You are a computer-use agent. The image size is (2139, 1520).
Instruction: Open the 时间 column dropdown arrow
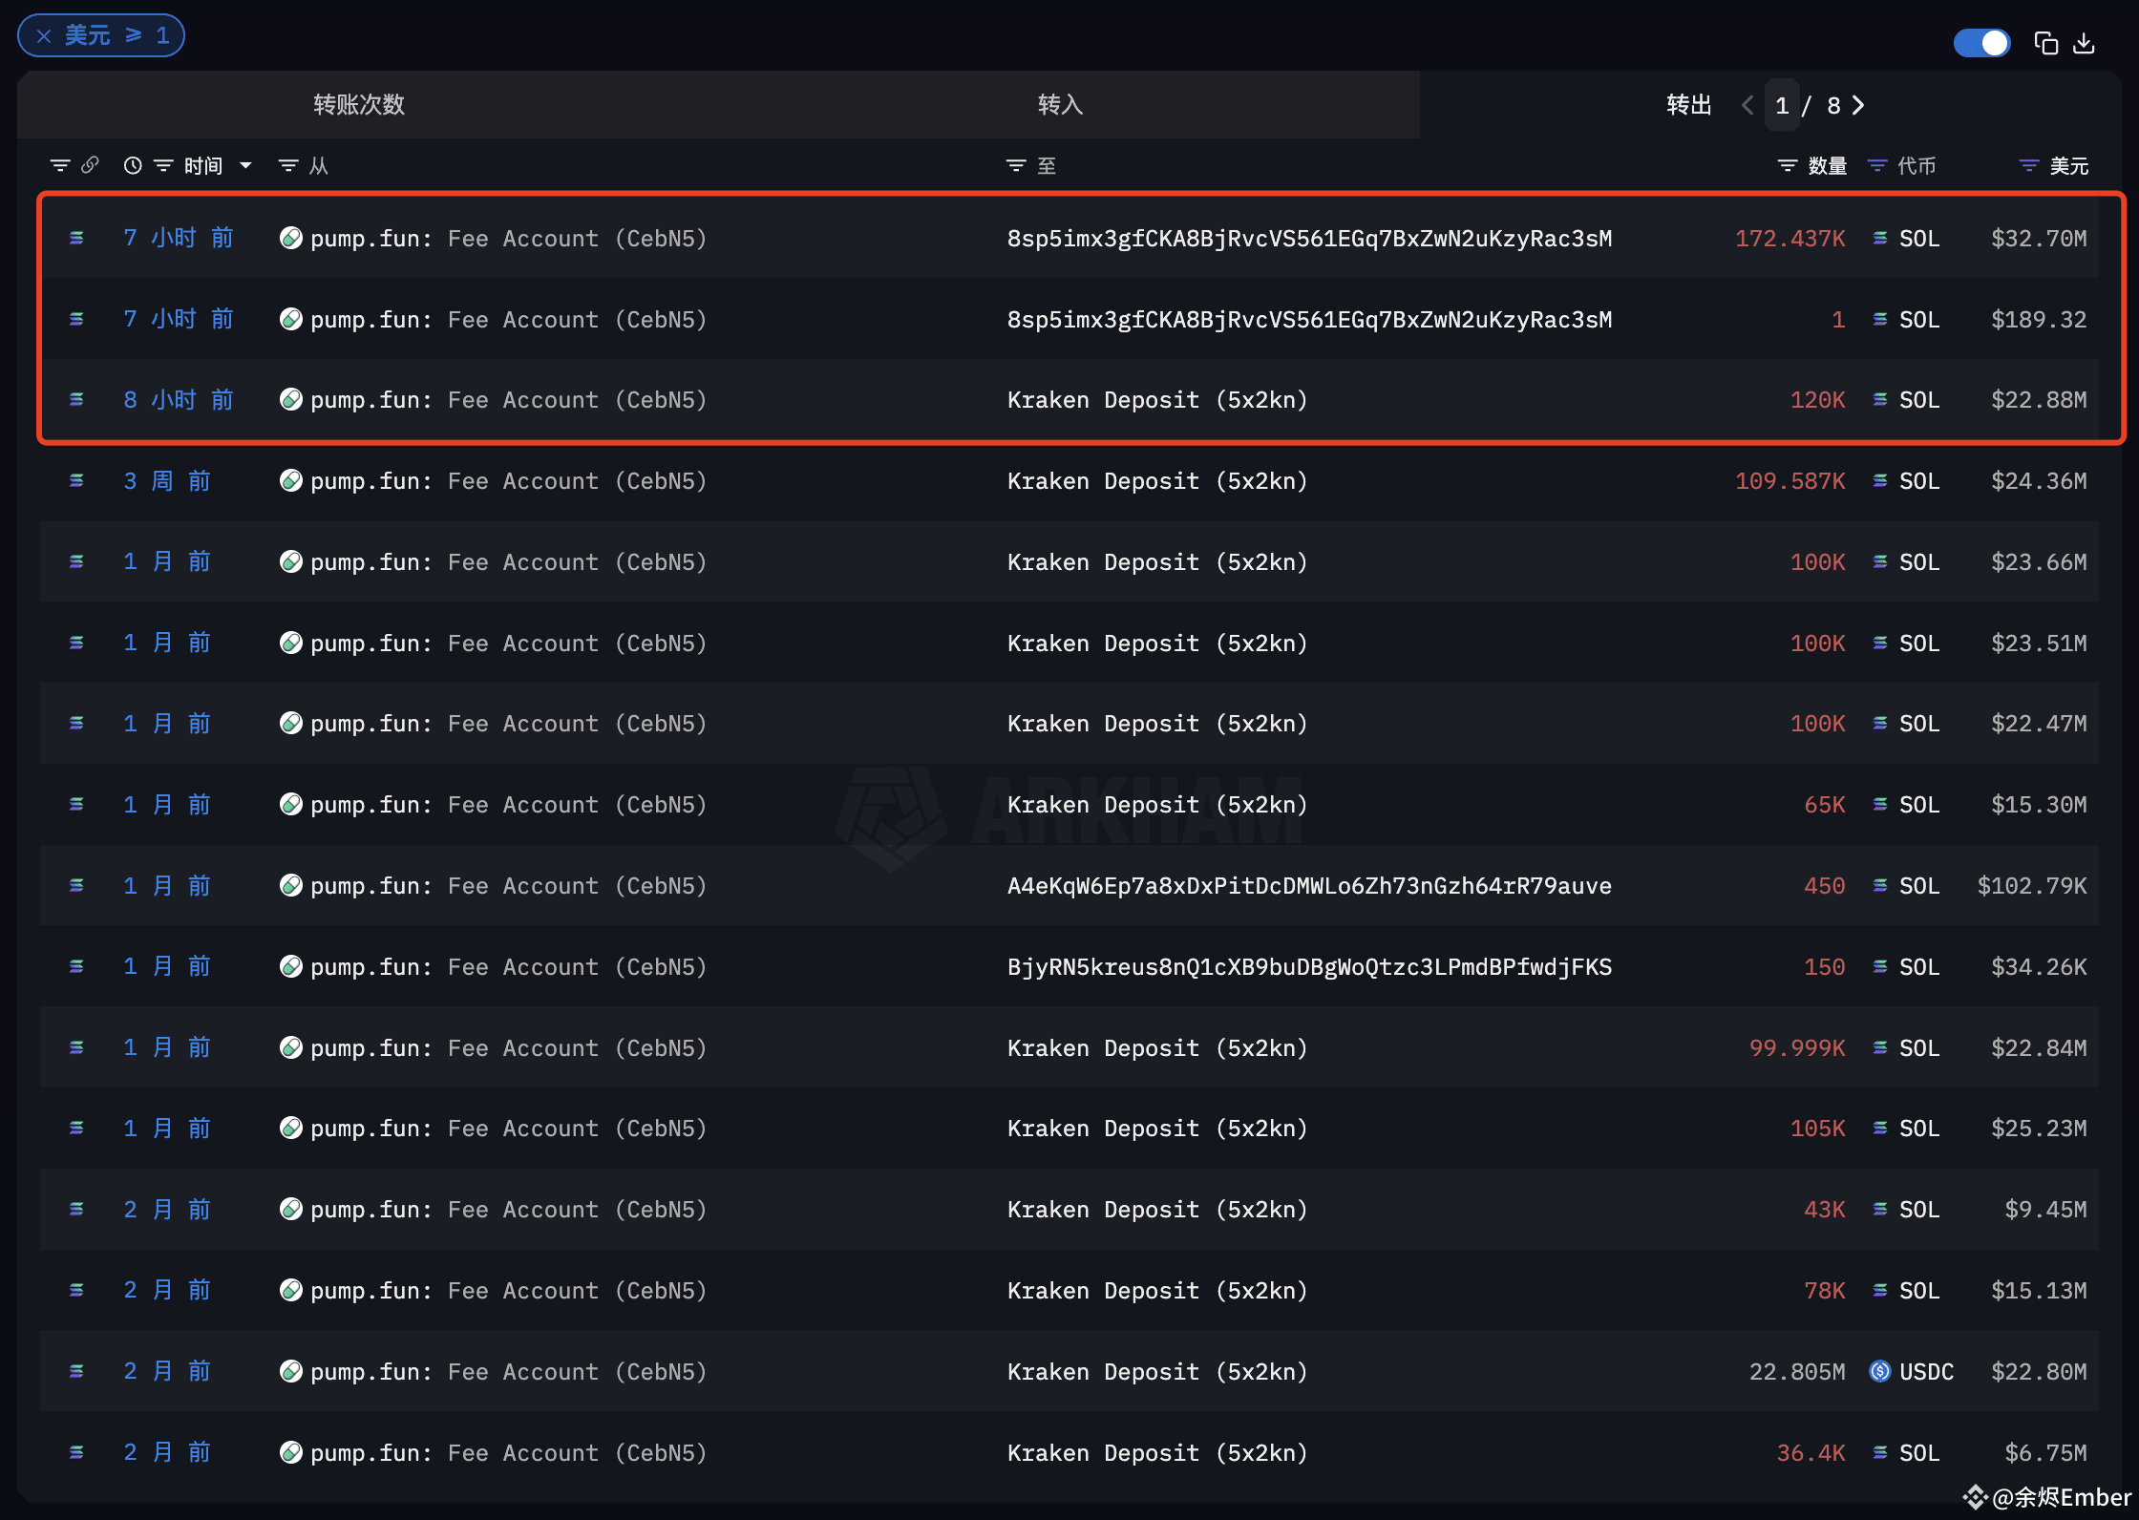pos(246,164)
